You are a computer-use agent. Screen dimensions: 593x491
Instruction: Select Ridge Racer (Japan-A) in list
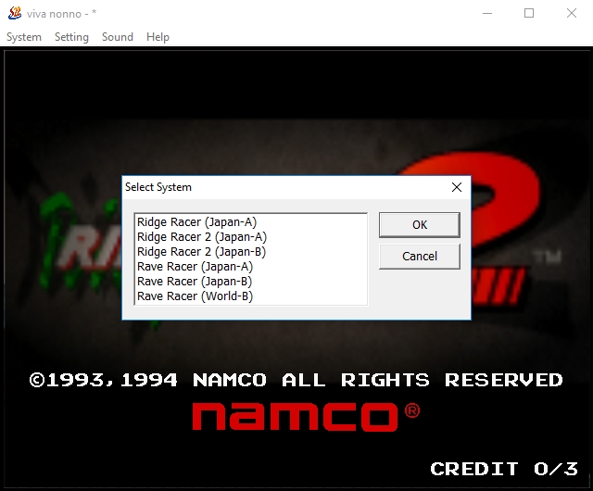(x=250, y=222)
